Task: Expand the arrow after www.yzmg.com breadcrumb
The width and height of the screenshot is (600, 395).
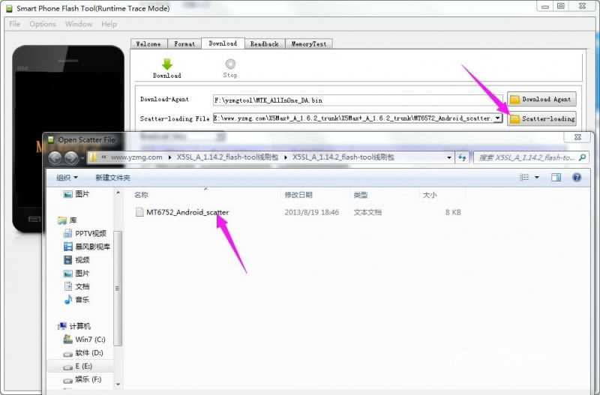Action: coord(169,157)
